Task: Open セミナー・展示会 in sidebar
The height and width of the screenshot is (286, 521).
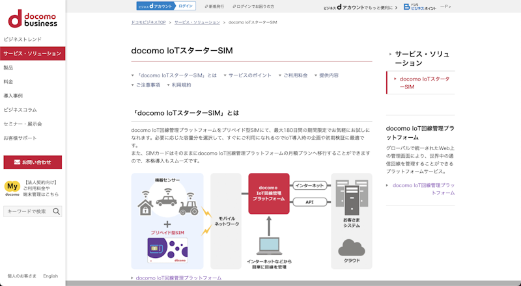Action: pos(23,123)
